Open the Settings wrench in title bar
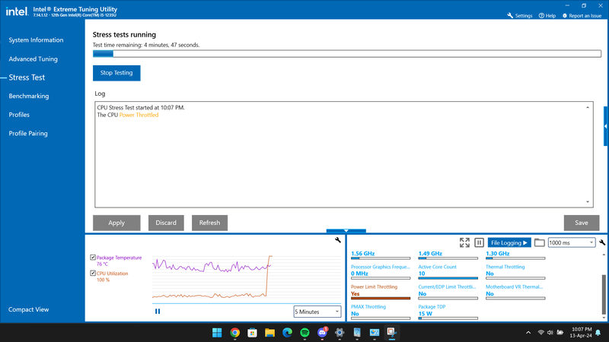The height and width of the screenshot is (342, 609). click(x=520, y=15)
